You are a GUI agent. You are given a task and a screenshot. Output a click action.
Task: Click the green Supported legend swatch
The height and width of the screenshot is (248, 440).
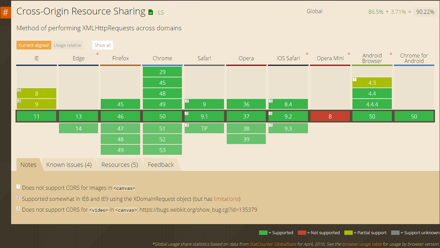pos(263,233)
